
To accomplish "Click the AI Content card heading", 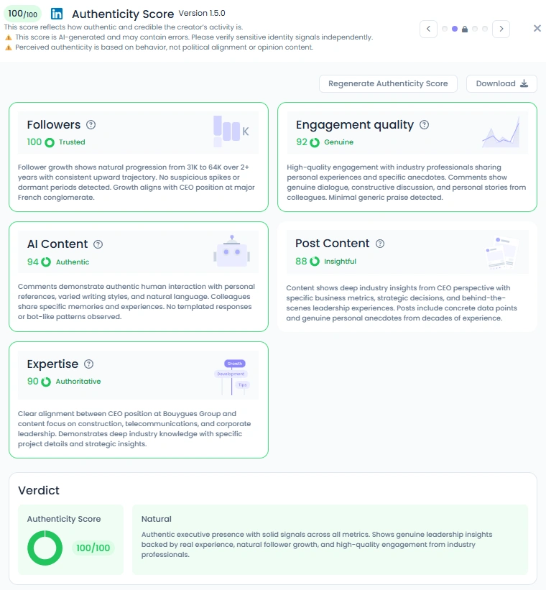I will coord(57,244).
